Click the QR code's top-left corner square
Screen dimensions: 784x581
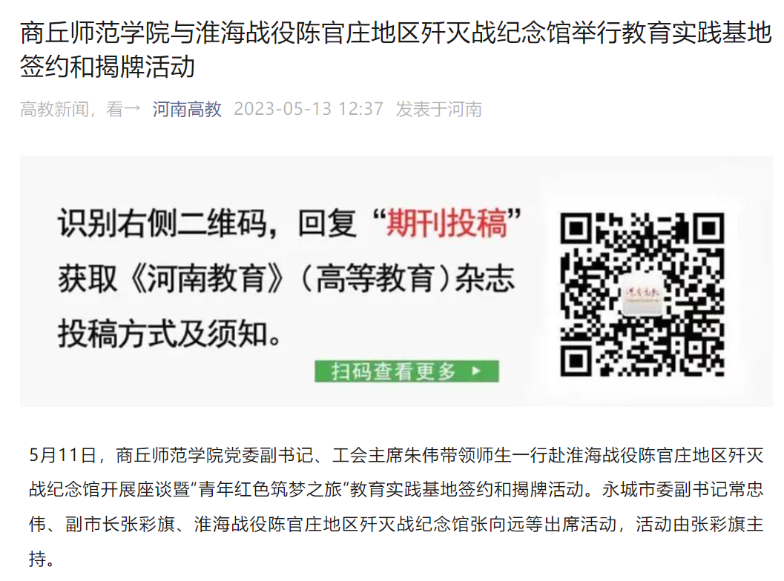point(576,228)
